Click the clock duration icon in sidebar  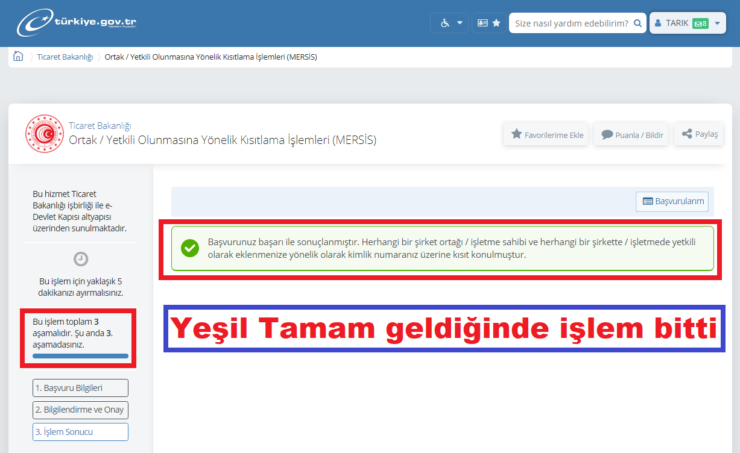pyautogui.click(x=81, y=259)
